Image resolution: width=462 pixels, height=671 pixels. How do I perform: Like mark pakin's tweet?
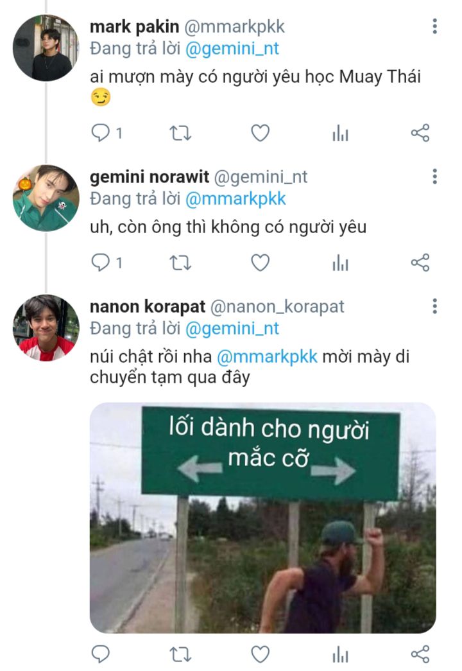point(259,133)
